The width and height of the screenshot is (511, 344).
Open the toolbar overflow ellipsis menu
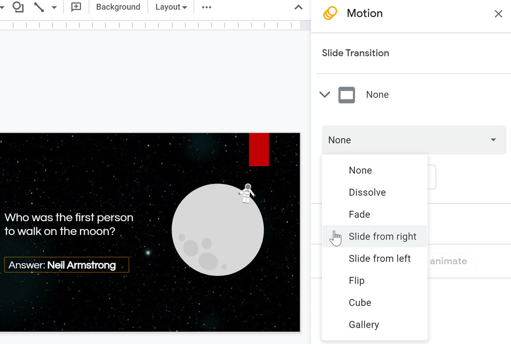click(206, 7)
